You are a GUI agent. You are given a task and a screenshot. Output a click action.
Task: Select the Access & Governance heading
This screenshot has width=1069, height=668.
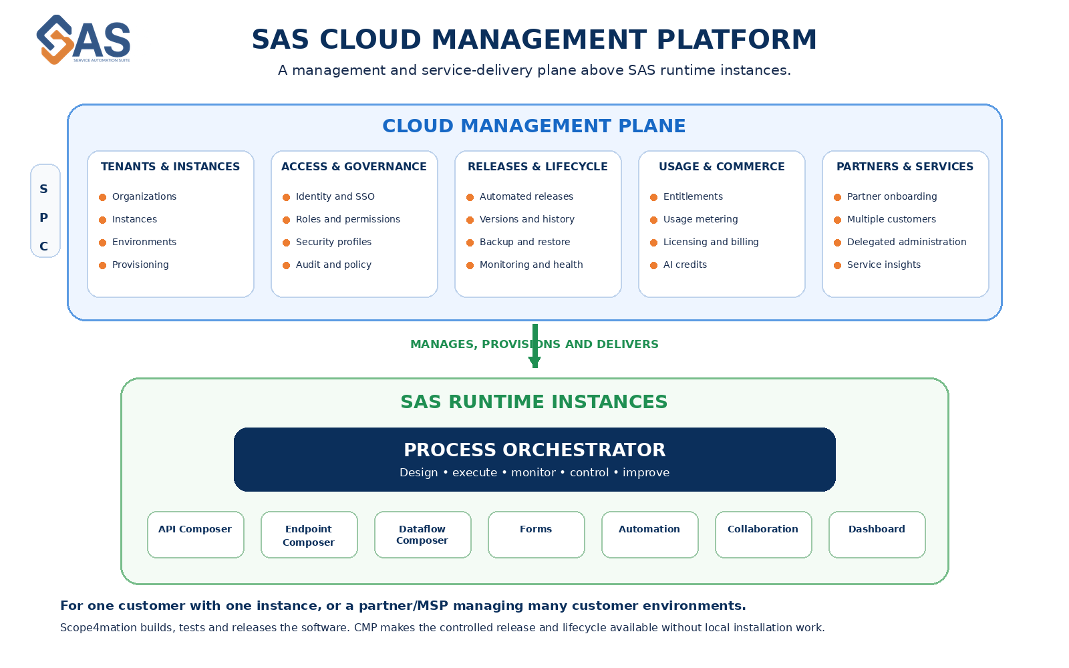pyautogui.click(x=354, y=167)
